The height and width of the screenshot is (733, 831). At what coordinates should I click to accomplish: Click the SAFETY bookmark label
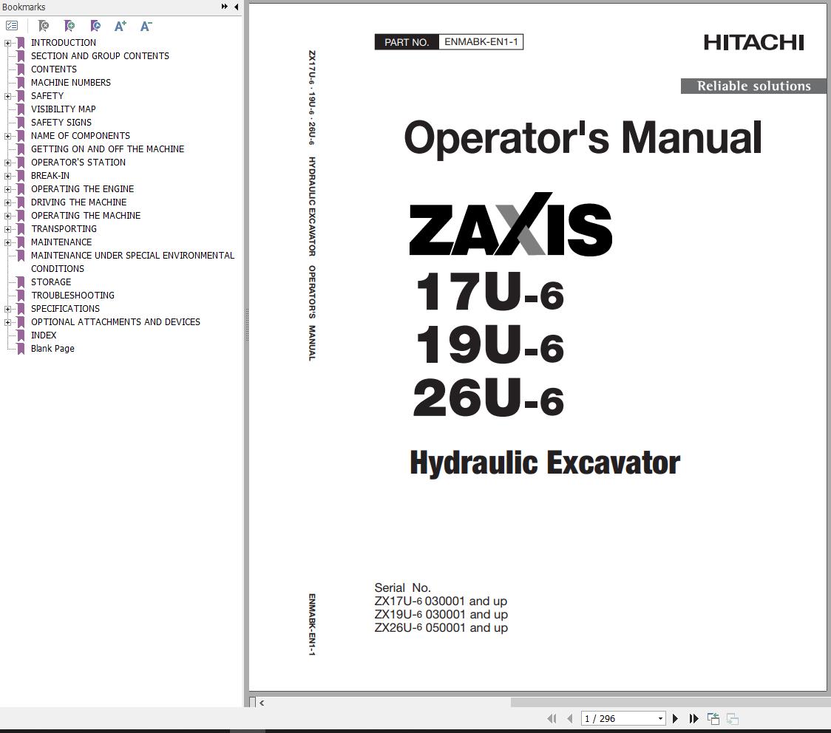pos(47,96)
